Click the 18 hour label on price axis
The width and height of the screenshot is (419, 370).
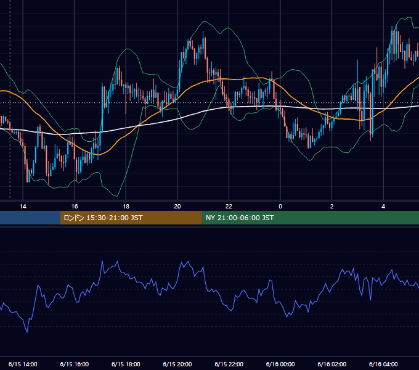pos(126,207)
